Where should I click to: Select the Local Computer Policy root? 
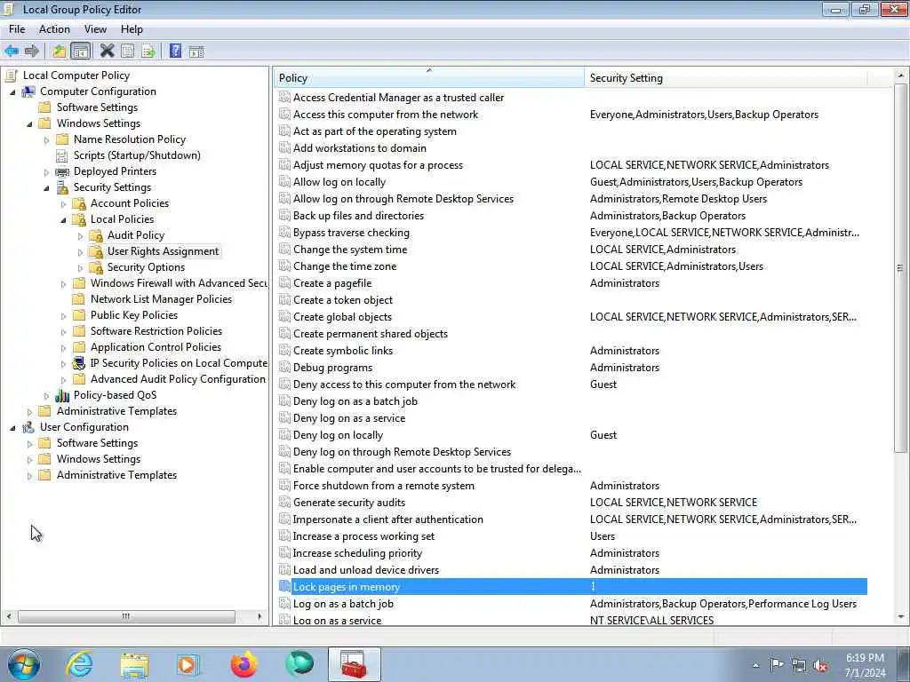coord(76,75)
